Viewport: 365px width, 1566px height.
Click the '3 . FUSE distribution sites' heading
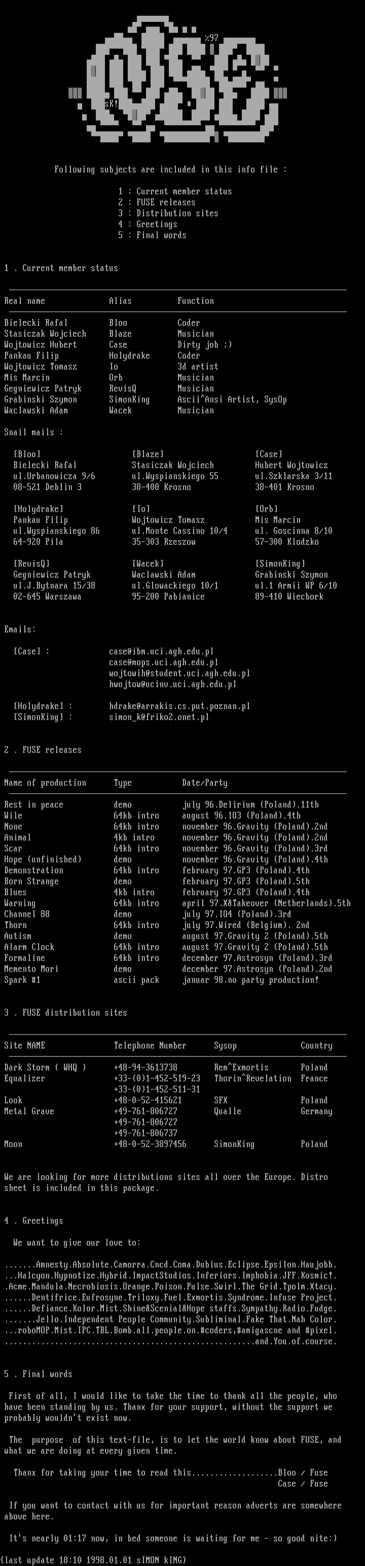(65, 1013)
